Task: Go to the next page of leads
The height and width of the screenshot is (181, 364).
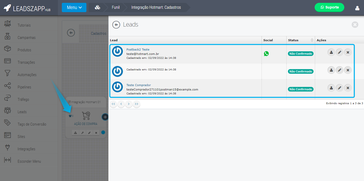Action: pyautogui.click(x=129, y=104)
